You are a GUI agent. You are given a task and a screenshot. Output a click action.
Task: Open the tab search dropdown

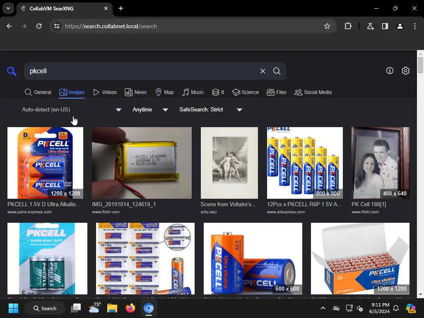[x=8, y=8]
